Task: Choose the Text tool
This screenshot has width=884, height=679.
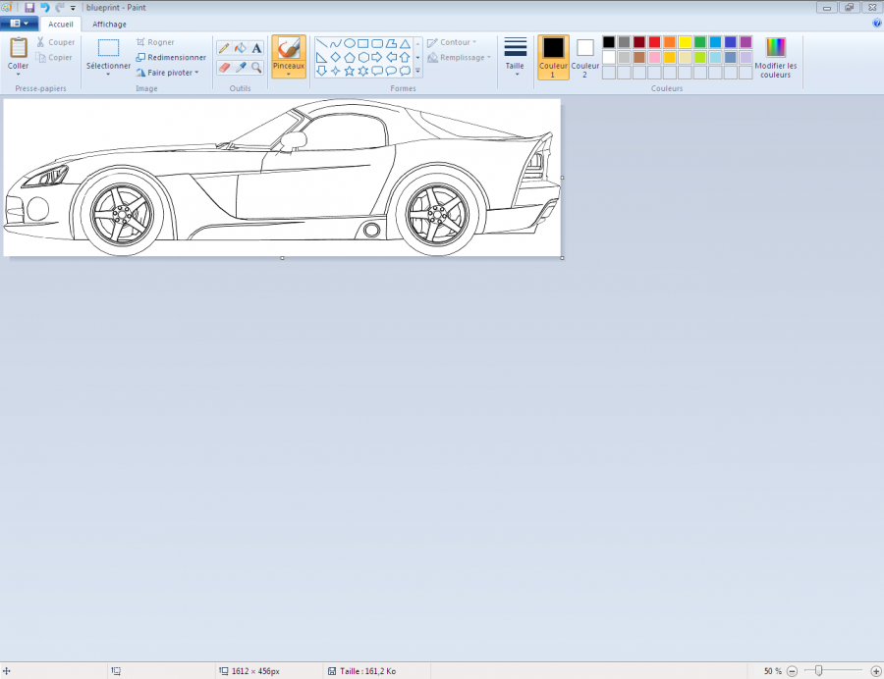Action: [256, 48]
